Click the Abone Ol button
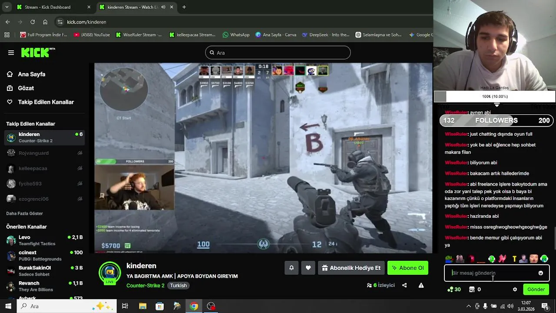 coord(408,268)
